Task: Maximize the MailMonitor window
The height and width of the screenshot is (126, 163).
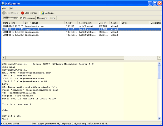Action: tap(155, 3)
